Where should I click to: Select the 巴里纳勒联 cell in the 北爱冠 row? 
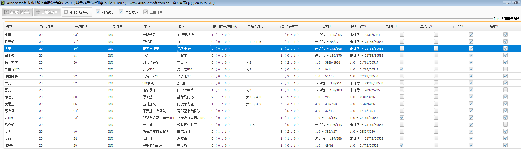(152, 145)
